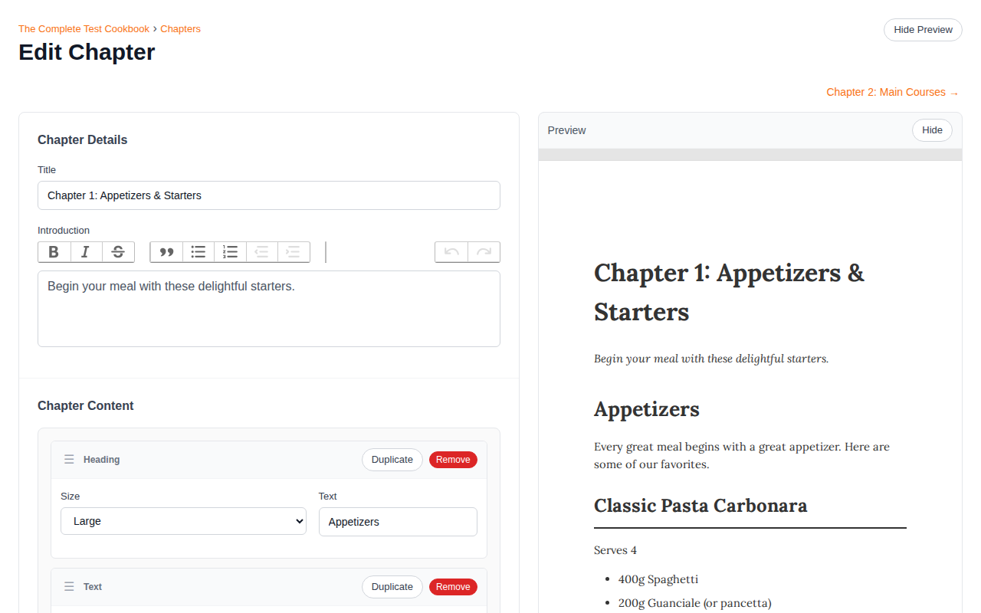Create a numbered list in the Introduction
Viewport: 981px width, 613px height.
click(231, 251)
